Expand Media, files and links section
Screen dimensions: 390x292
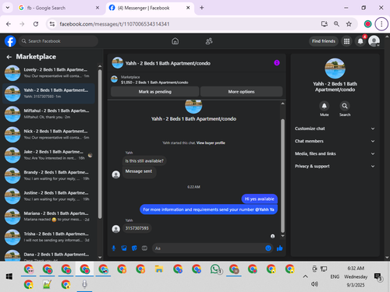click(335, 153)
